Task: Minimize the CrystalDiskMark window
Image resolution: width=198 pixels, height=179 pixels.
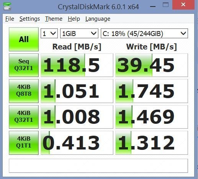Action: click(153, 6)
